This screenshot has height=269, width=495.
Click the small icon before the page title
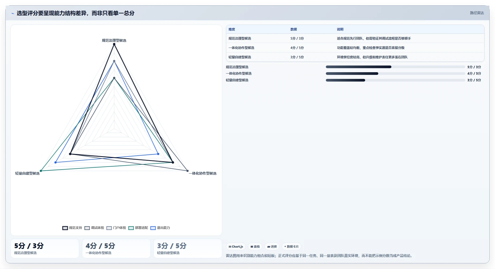point(13,13)
